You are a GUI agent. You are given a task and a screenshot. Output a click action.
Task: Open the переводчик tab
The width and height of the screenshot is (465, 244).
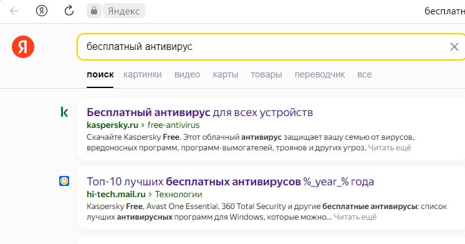click(x=320, y=74)
